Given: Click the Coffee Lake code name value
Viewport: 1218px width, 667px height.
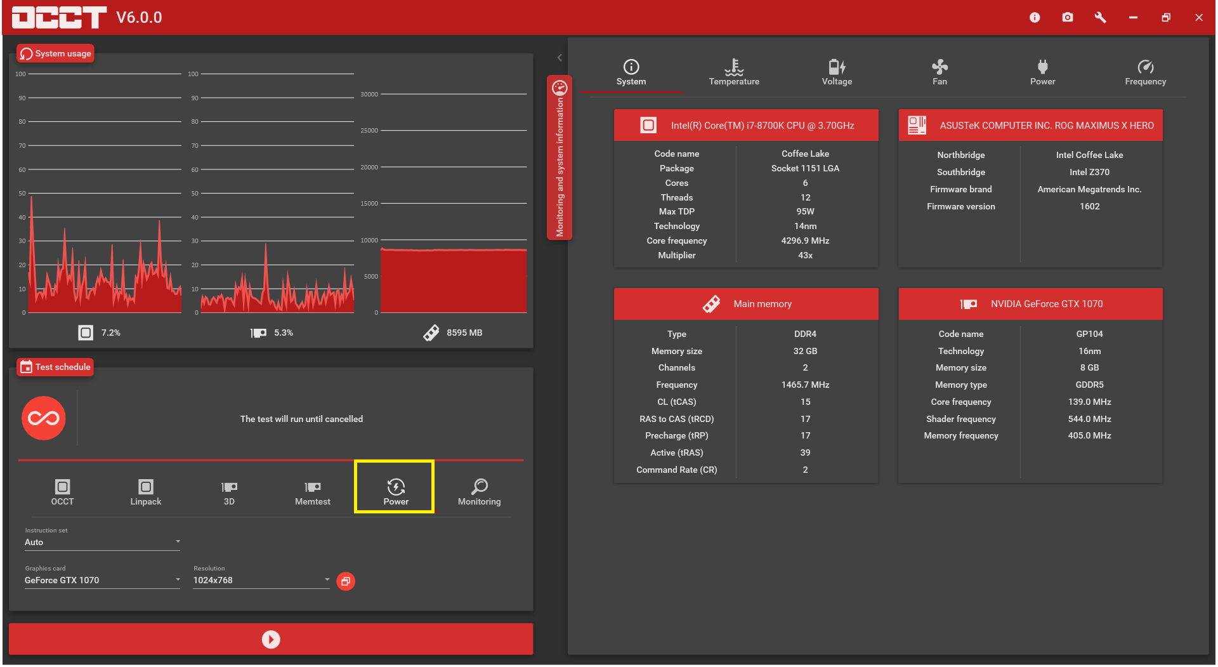Looking at the screenshot, I should [805, 154].
